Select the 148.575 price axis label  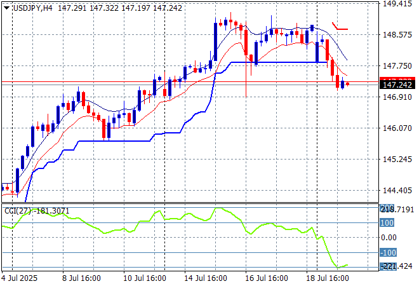click(397, 34)
